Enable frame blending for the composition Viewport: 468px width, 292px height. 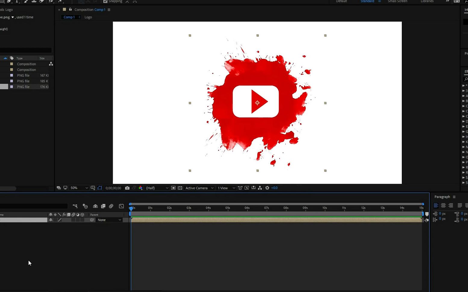pos(103,206)
